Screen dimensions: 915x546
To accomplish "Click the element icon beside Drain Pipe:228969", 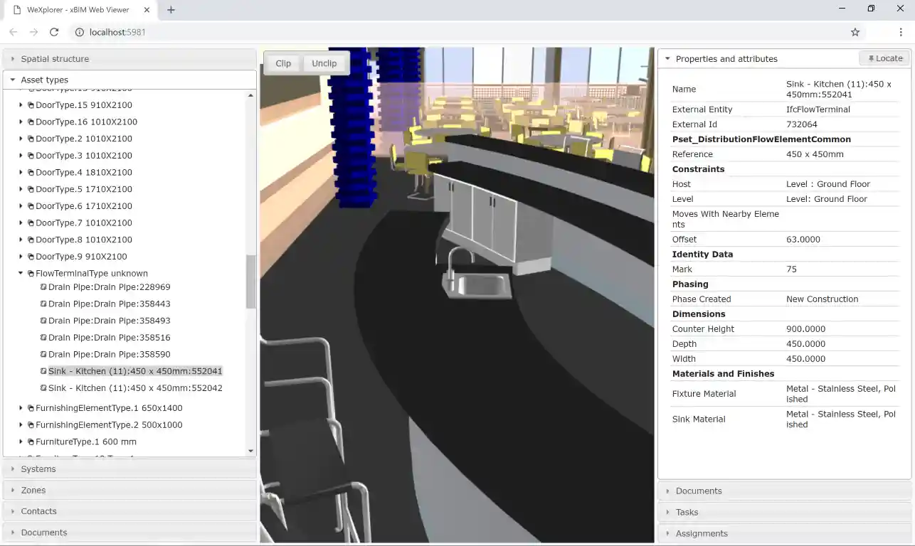I will 43,287.
